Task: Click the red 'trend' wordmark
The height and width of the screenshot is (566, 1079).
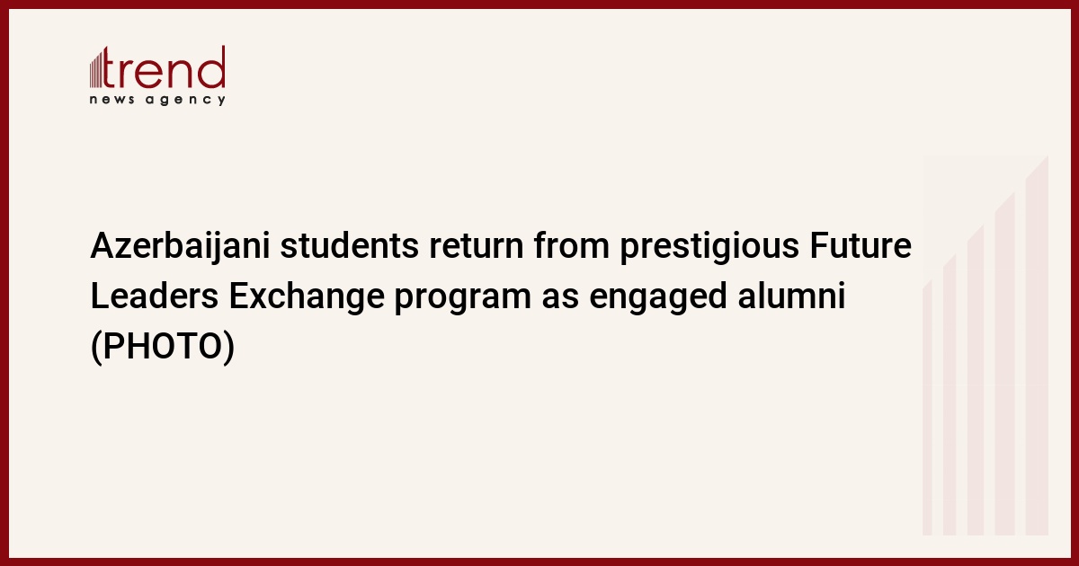Action: (165, 67)
